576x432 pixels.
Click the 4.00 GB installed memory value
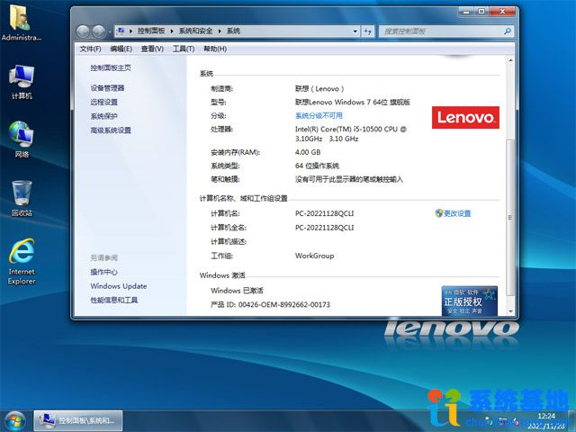coord(308,152)
